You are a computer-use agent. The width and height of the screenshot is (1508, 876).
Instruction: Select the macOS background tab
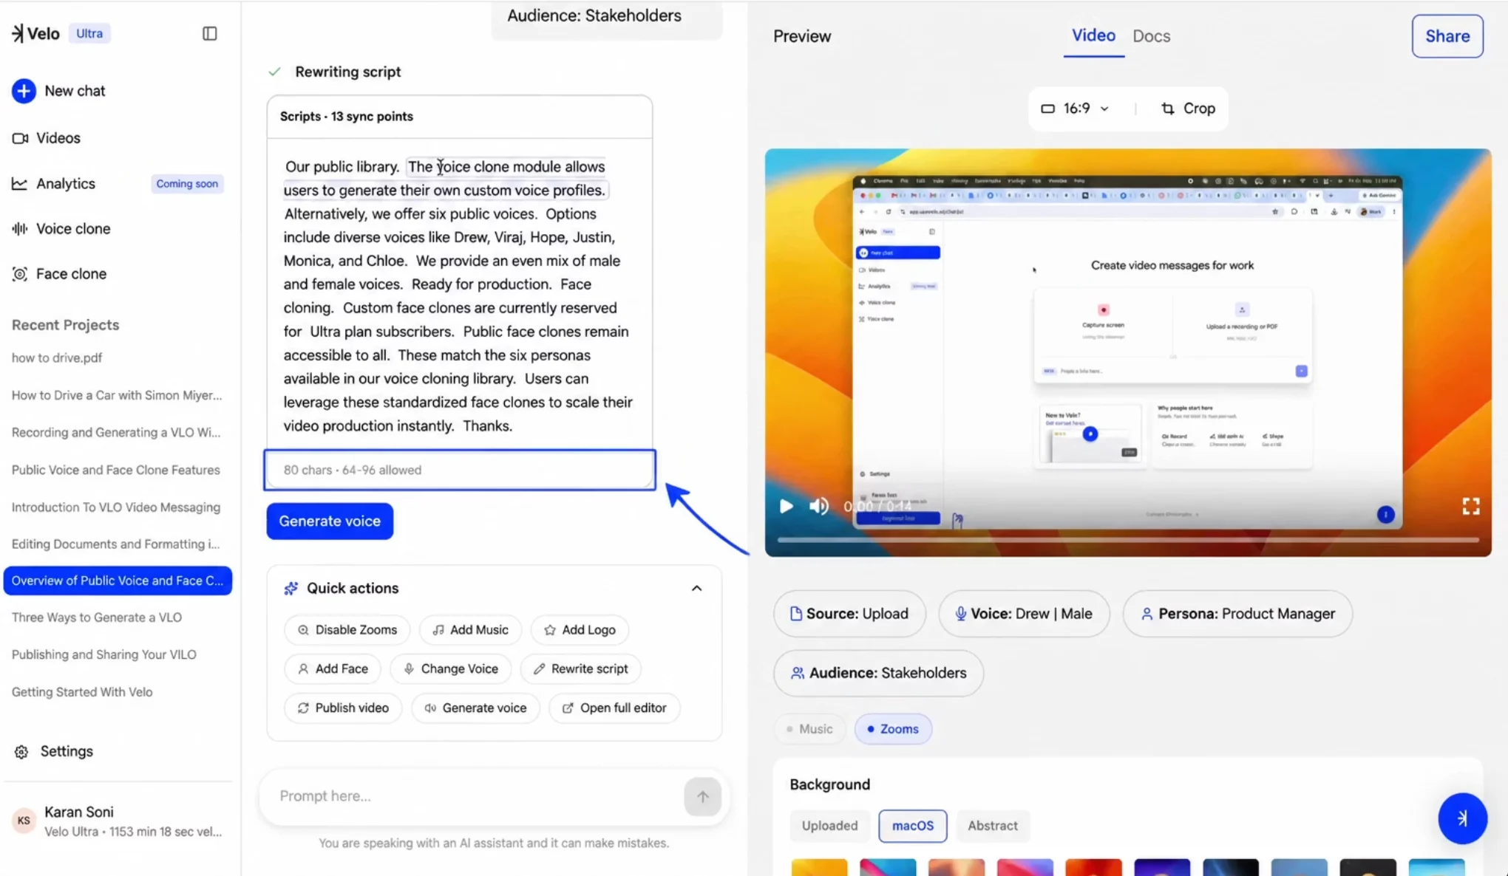coord(912,826)
